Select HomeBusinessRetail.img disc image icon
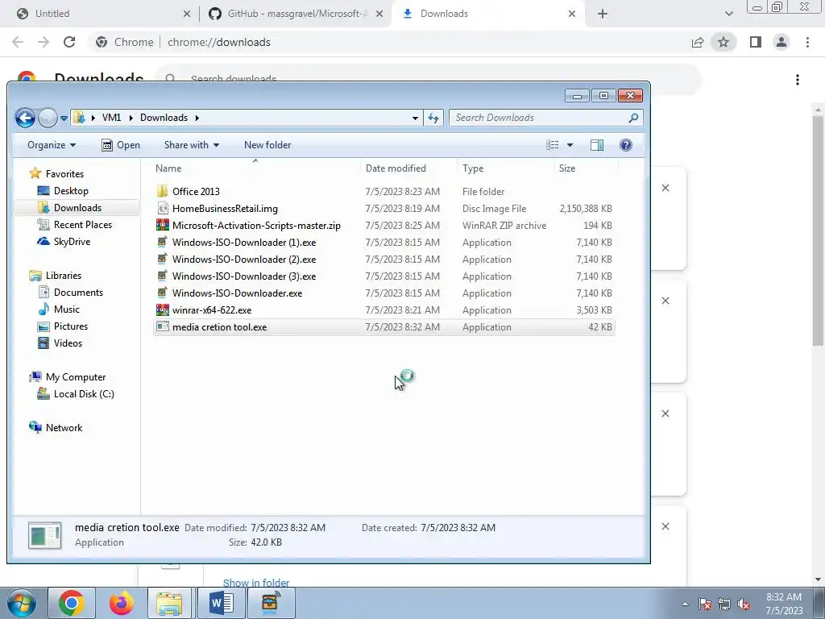 pos(163,209)
